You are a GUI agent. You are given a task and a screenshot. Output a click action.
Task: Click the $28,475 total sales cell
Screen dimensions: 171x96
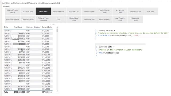[22, 33]
